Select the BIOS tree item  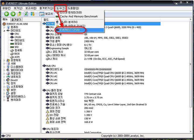[x=17, y=54]
